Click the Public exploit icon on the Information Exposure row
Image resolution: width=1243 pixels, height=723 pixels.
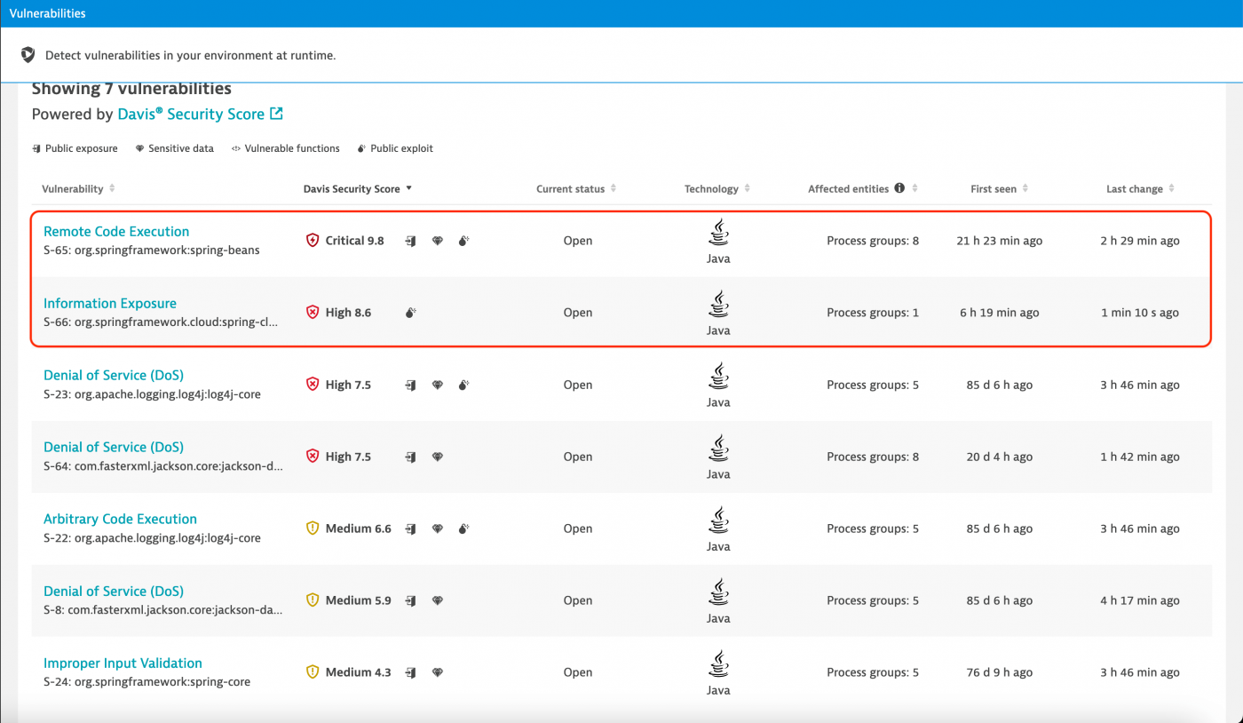(409, 312)
